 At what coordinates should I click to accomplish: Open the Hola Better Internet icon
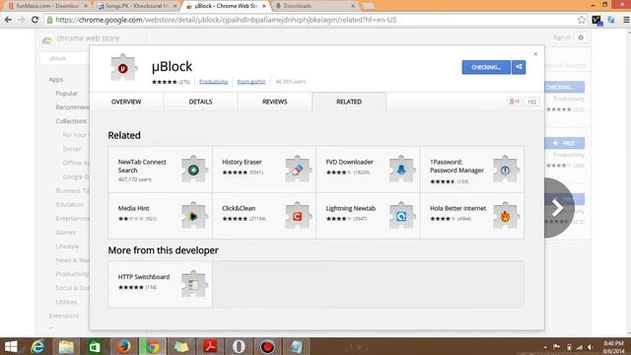506,216
